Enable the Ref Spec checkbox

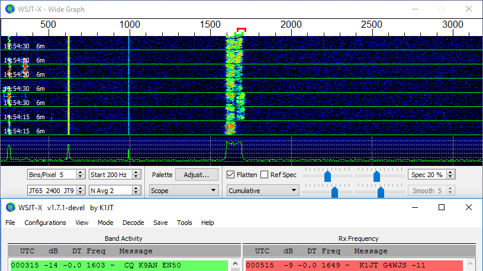coord(264,175)
